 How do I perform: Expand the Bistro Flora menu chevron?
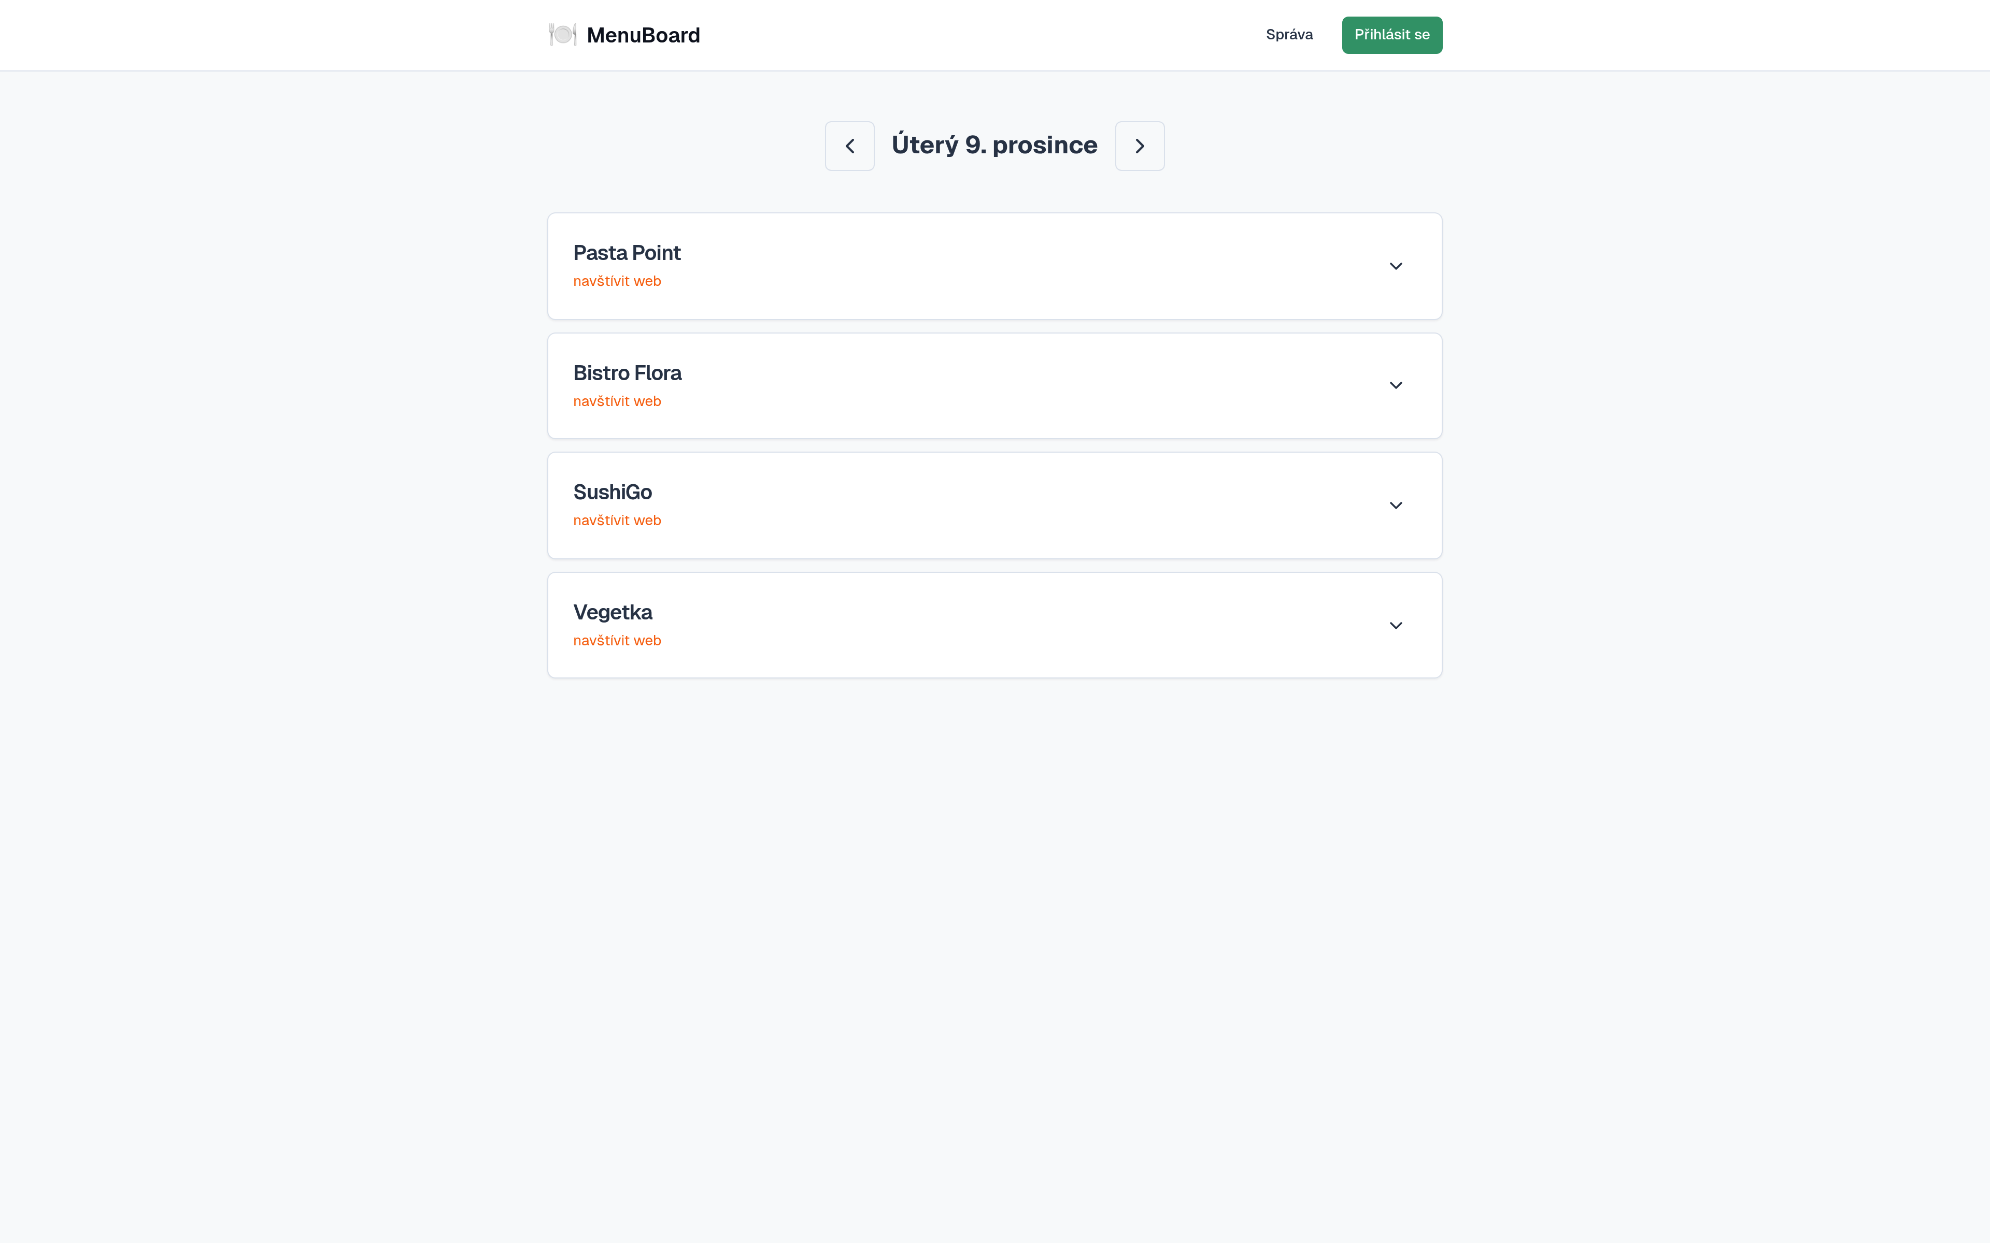click(x=1396, y=385)
